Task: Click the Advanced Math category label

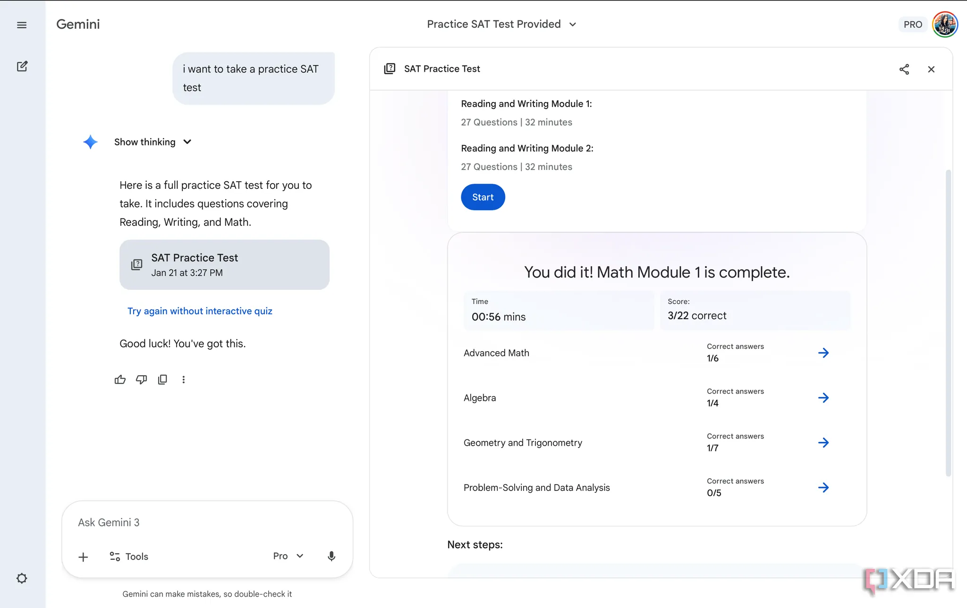Action: point(496,353)
